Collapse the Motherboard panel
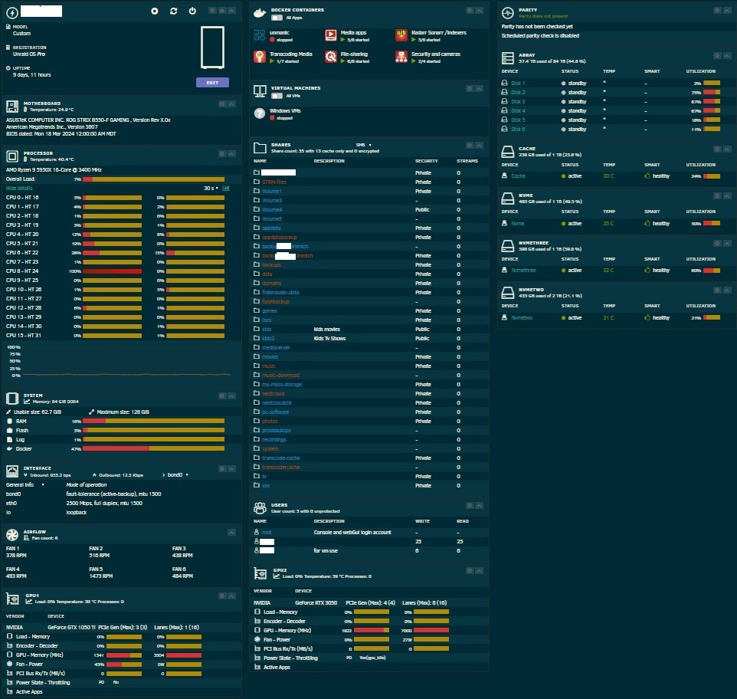This screenshot has width=737, height=699. click(x=231, y=104)
